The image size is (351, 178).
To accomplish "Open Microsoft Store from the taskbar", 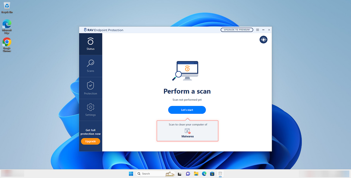I will (x=212, y=174).
